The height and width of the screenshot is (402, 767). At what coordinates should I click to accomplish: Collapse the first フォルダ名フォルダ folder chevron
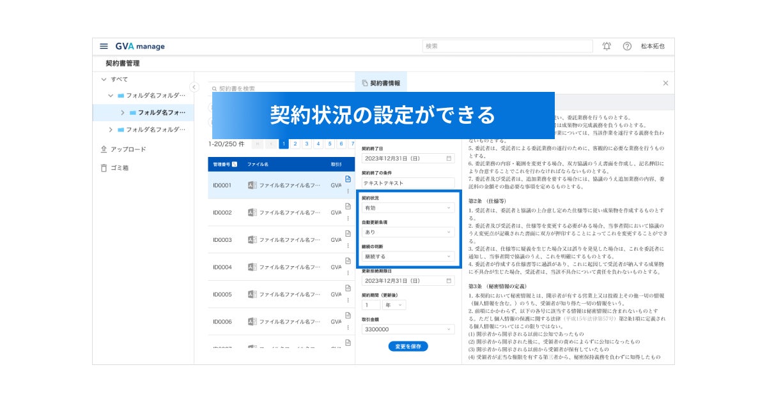coord(111,96)
